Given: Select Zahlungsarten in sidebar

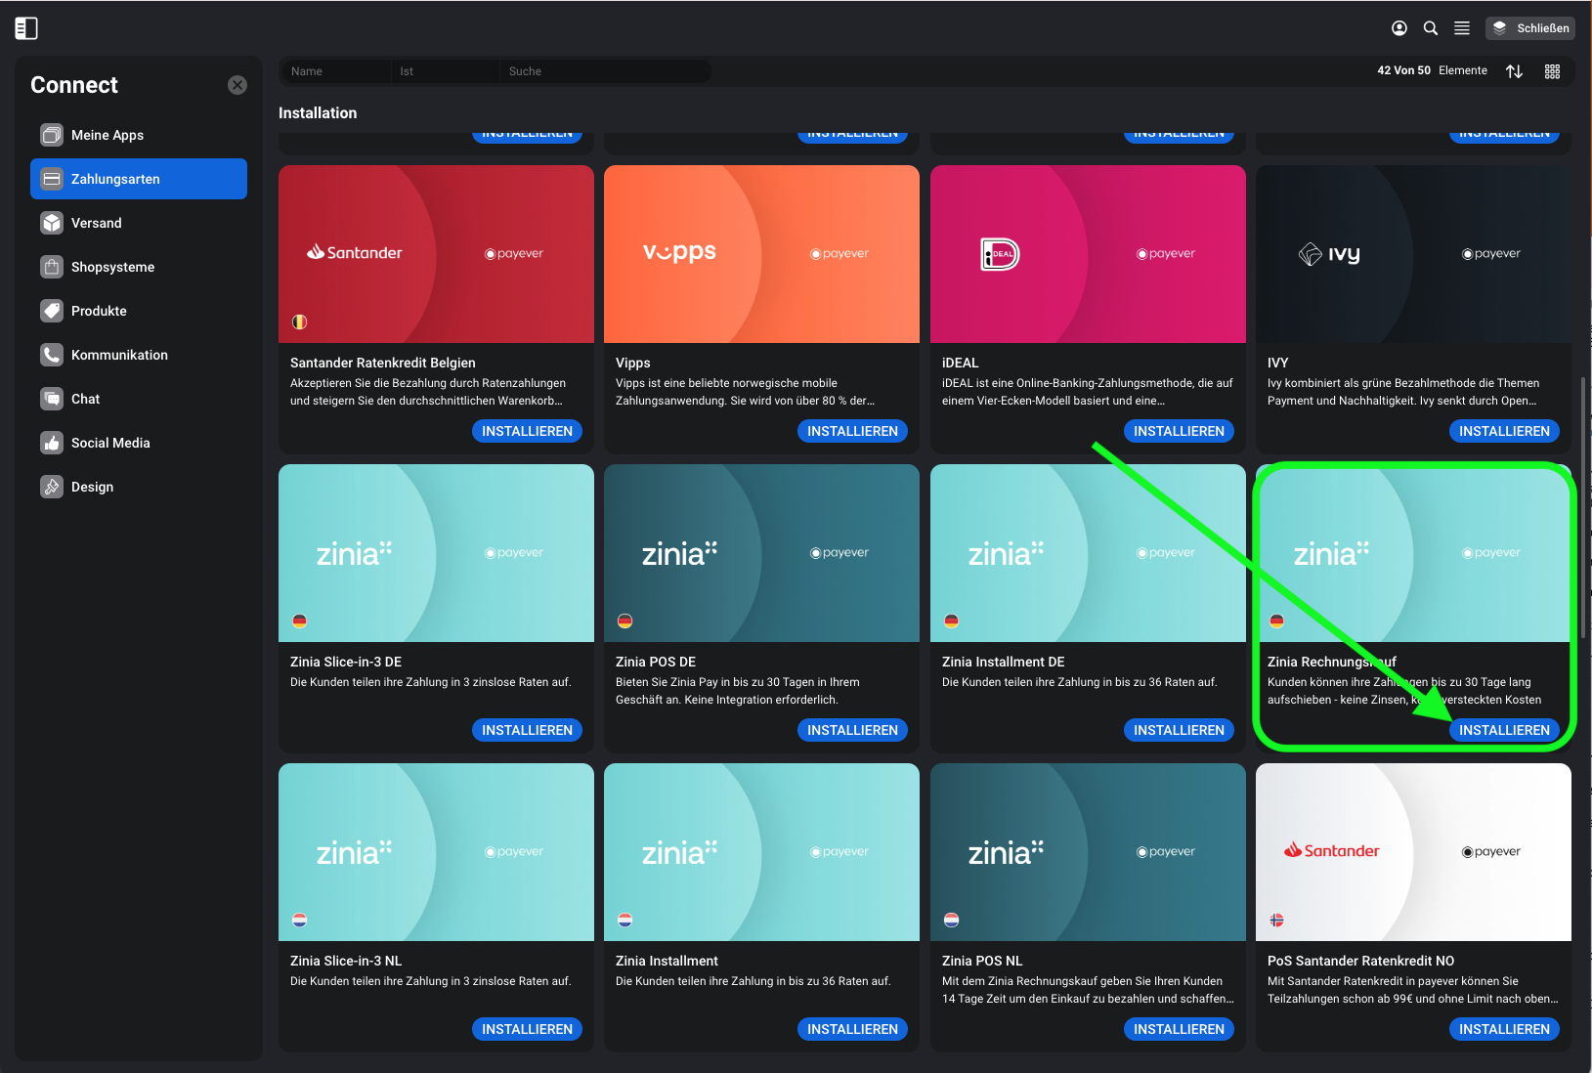Looking at the screenshot, I should click(139, 179).
